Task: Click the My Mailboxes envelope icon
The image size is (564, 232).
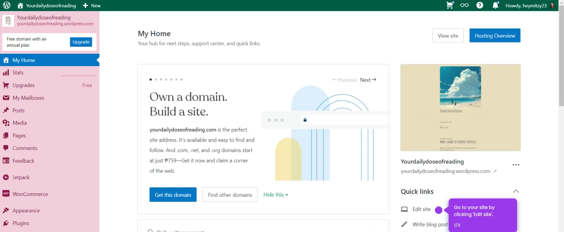Action: (6, 98)
